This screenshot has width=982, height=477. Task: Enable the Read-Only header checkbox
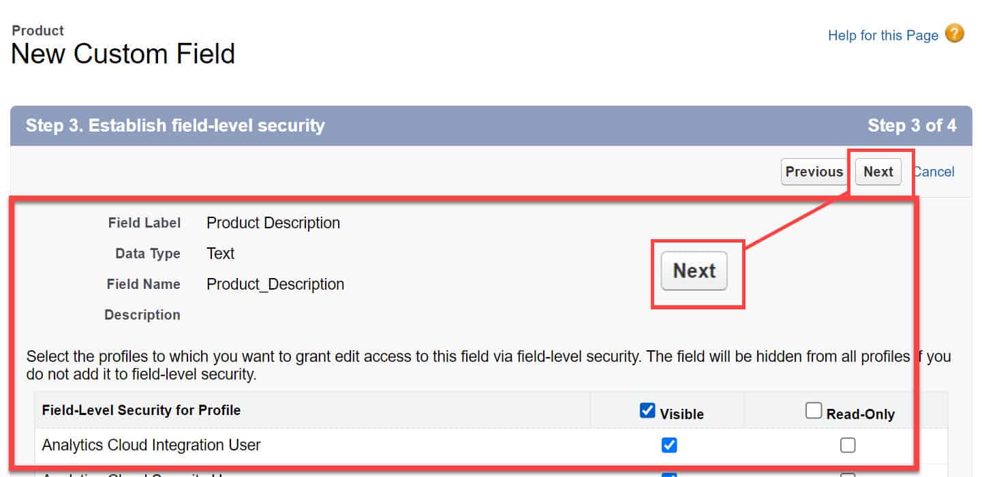[x=814, y=410]
